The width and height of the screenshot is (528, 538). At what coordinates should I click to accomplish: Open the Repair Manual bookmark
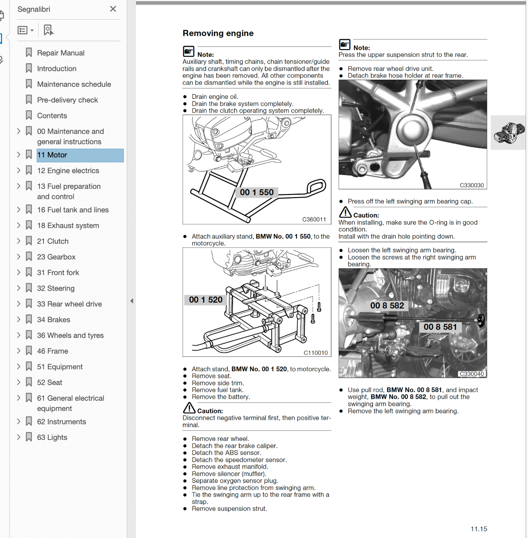61,53
